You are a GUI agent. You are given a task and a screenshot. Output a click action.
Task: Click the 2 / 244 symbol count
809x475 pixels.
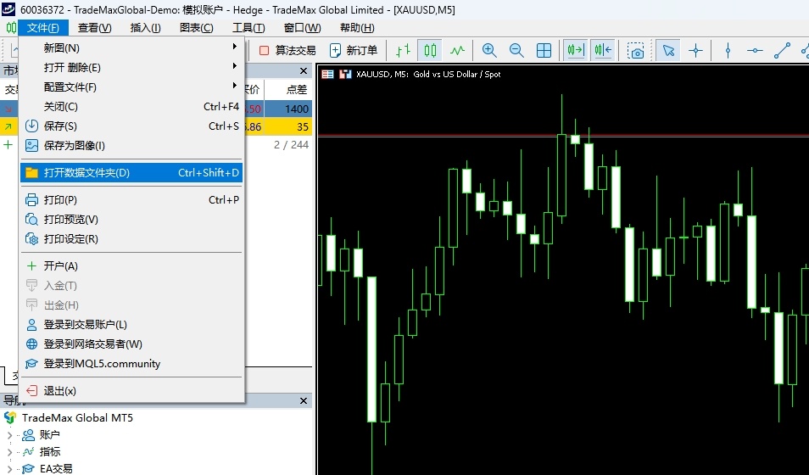[x=291, y=145]
